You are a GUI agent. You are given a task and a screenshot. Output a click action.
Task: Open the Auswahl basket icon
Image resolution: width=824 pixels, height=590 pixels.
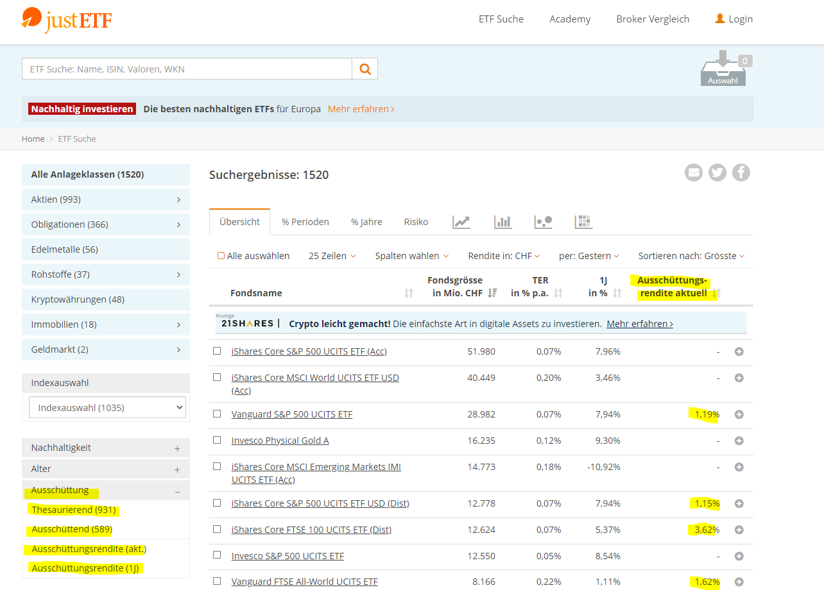point(723,68)
